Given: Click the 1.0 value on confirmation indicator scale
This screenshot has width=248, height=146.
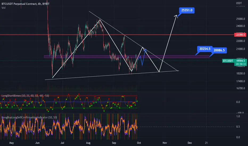Looking at the screenshot, I should (238, 116).
